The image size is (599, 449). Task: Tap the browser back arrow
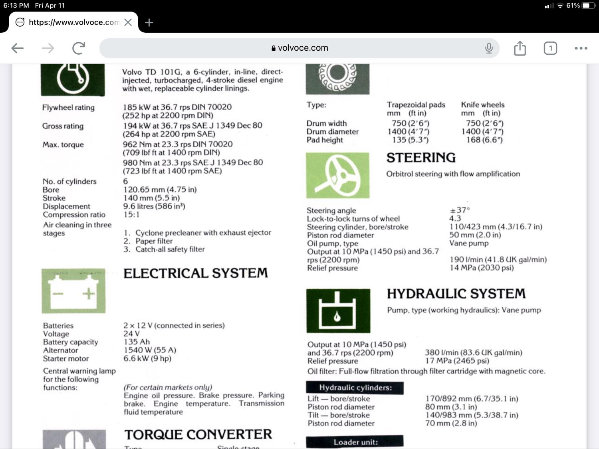(x=18, y=48)
